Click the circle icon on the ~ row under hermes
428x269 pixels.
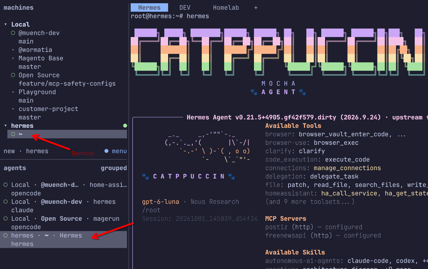[13, 134]
